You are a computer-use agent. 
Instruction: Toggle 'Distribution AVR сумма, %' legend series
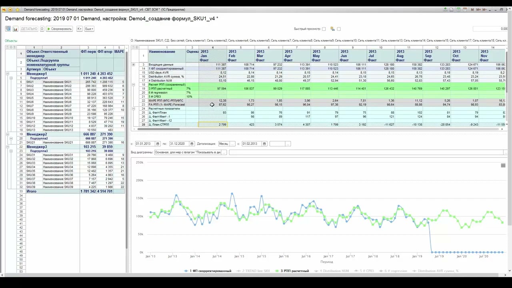click(x=435, y=271)
